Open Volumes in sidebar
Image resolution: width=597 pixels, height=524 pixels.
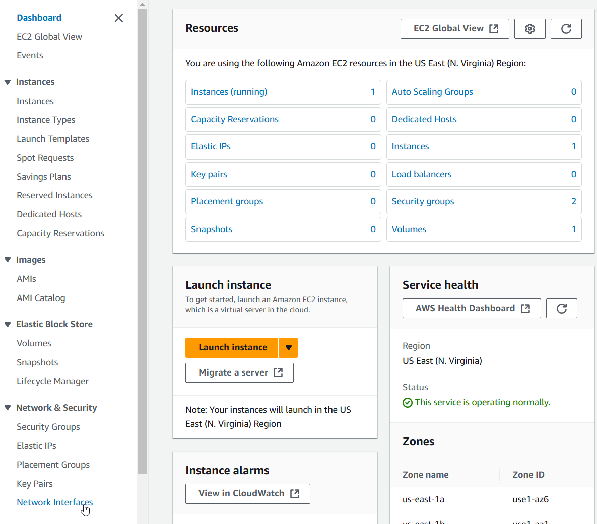(34, 343)
